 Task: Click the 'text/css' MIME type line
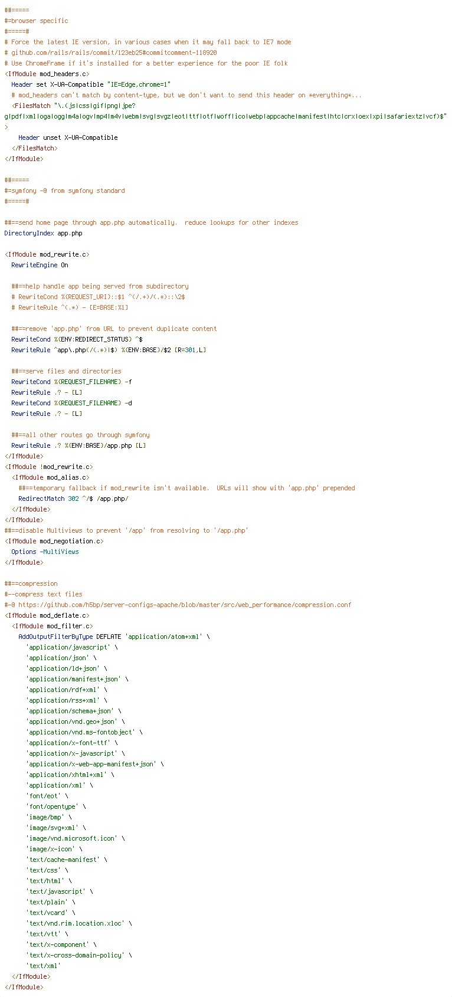click(x=43, y=870)
